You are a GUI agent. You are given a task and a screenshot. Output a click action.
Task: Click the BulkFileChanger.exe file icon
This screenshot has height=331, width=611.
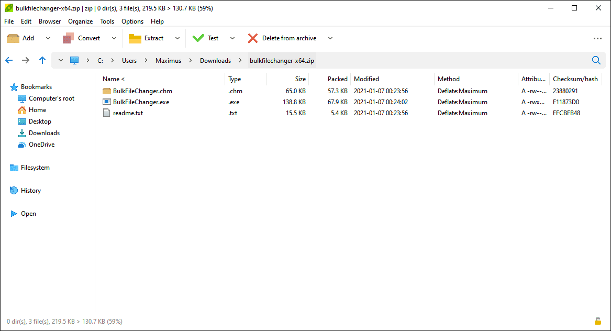tap(107, 102)
